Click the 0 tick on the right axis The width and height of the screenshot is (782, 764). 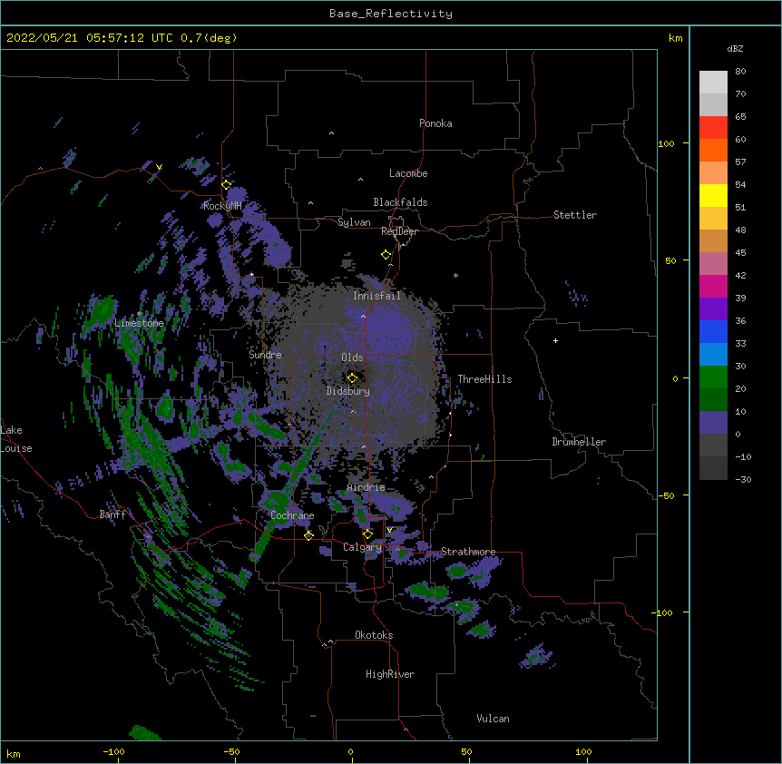pos(675,379)
